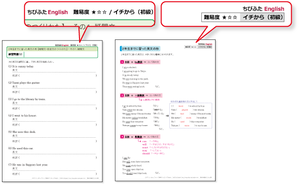Click red answer 'made' in the dotted box
Screen dimensions: 299x184
point(189,118)
